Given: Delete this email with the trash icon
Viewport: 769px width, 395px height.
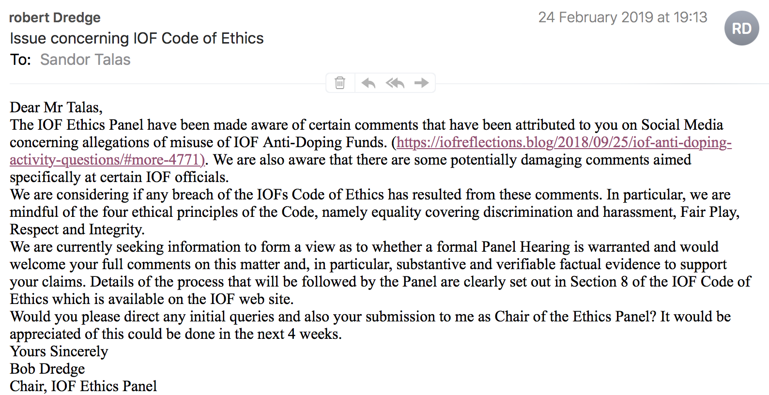Looking at the screenshot, I should (x=340, y=83).
